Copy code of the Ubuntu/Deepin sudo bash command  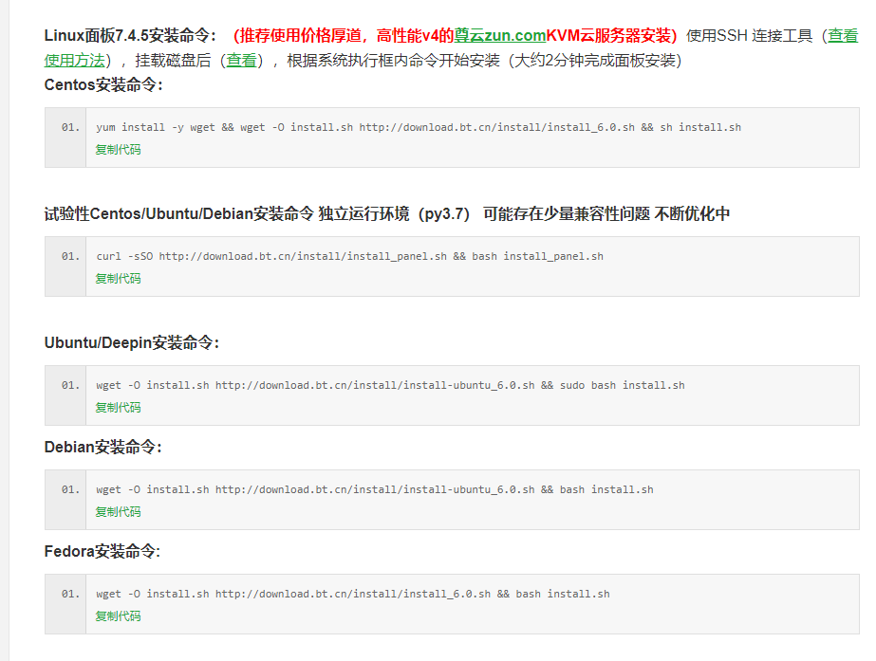tap(118, 408)
